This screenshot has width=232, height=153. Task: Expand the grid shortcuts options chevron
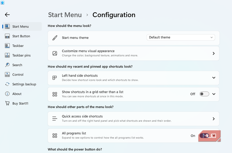click(x=214, y=94)
